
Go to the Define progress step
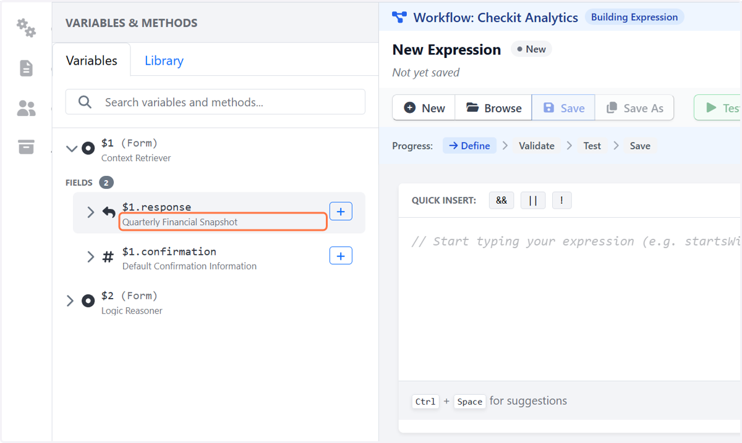click(469, 146)
